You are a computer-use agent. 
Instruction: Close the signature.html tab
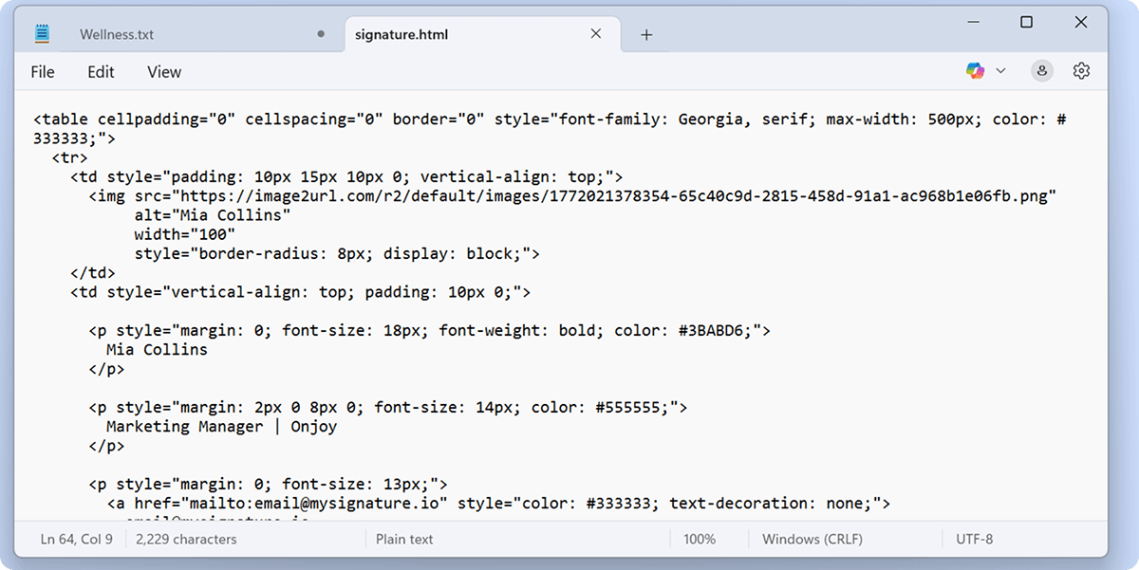click(x=595, y=32)
